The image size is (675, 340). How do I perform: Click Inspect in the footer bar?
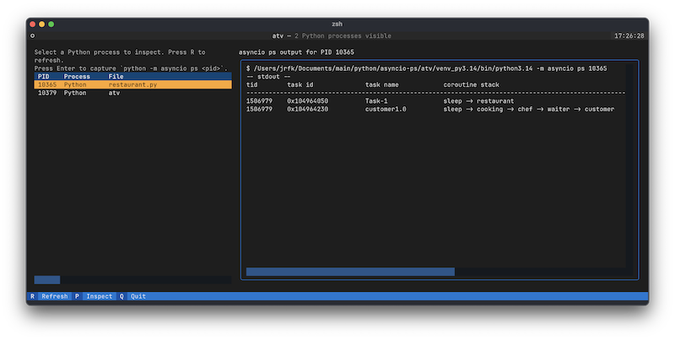point(99,296)
